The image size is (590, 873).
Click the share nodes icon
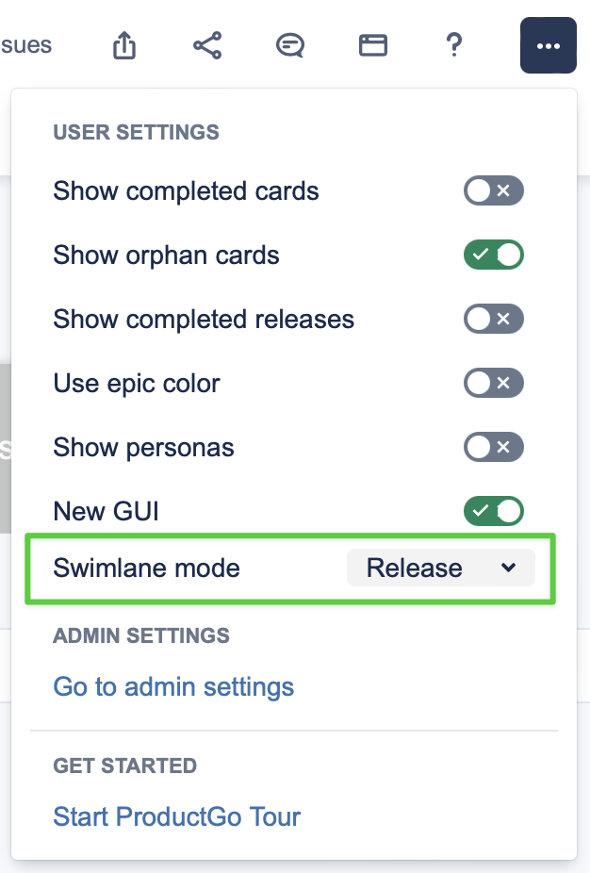pyautogui.click(x=207, y=45)
